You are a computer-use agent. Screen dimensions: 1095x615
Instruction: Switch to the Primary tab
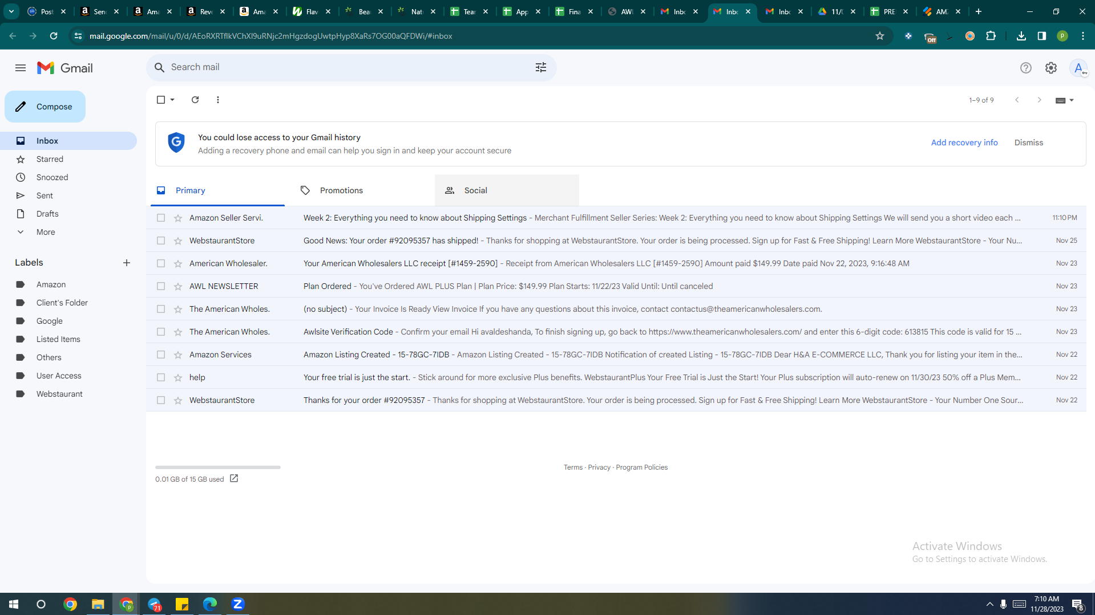pos(217,190)
